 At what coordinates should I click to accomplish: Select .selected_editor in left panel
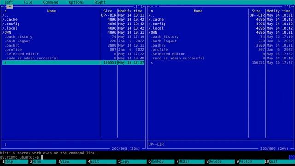51,54
